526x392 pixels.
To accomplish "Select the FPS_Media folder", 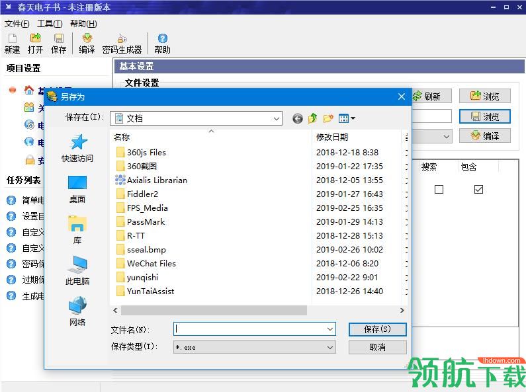I will click(142, 208).
